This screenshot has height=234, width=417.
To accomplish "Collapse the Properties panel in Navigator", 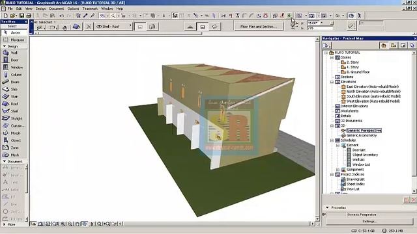I will click(x=327, y=208).
